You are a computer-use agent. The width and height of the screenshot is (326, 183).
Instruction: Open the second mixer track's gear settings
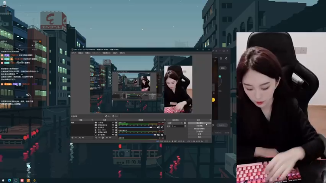tap(162, 135)
